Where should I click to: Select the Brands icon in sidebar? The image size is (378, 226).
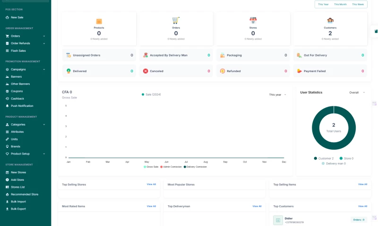pyautogui.click(x=7, y=146)
